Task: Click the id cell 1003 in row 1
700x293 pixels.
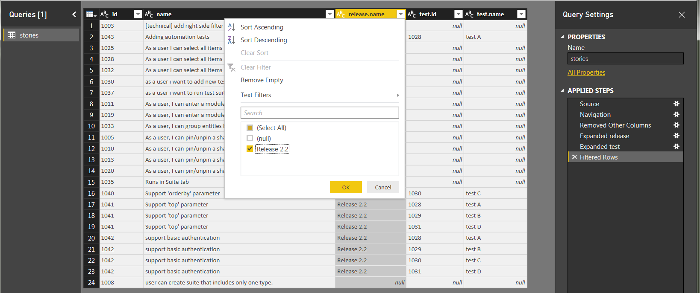Action: [x=121, y=26]
